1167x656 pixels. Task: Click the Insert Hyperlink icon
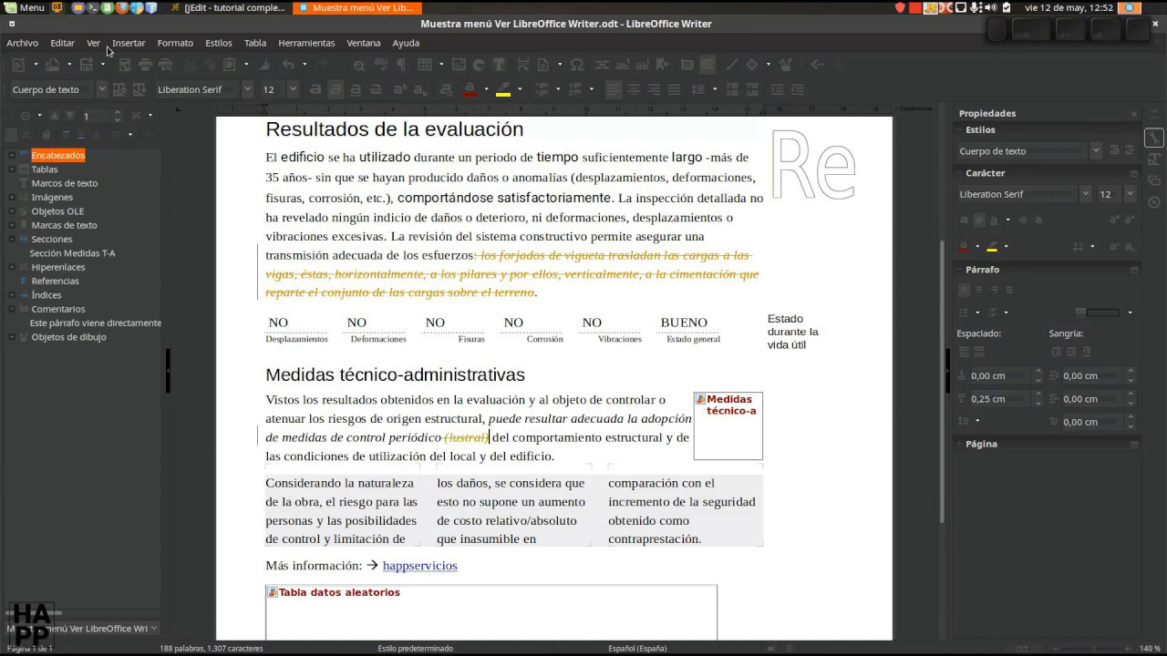point(602,65)
